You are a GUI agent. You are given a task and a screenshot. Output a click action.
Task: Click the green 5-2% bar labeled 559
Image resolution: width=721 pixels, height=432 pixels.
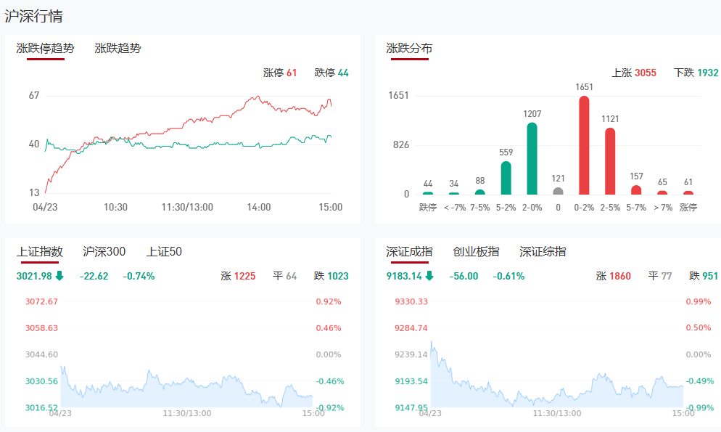pos(506,178)
